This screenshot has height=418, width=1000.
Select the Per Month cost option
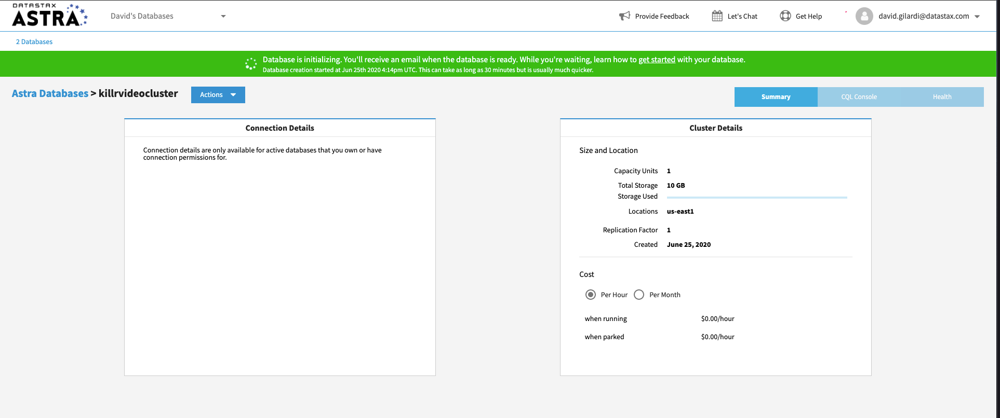coord(639,295)
